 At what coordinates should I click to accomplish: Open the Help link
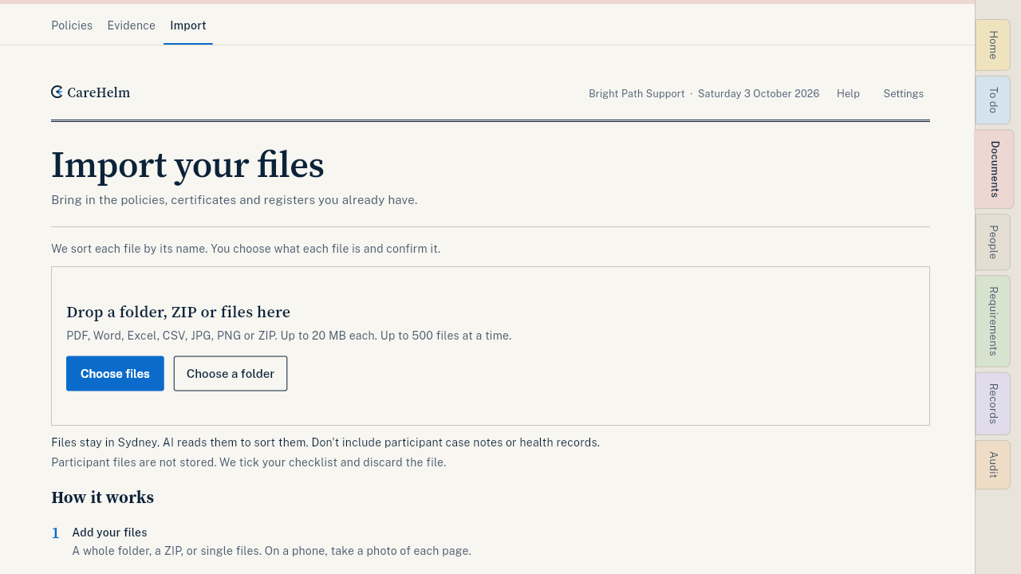(x=848, y=94)
